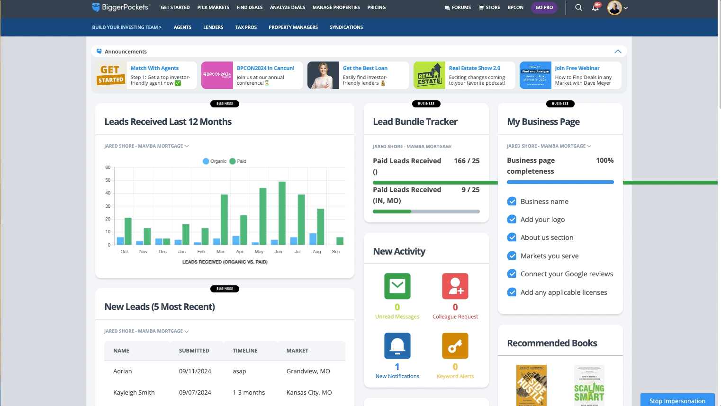This screenshot has width=721, height=406.
Task: Toggle the Paid legend swatch
Action: 233,161
